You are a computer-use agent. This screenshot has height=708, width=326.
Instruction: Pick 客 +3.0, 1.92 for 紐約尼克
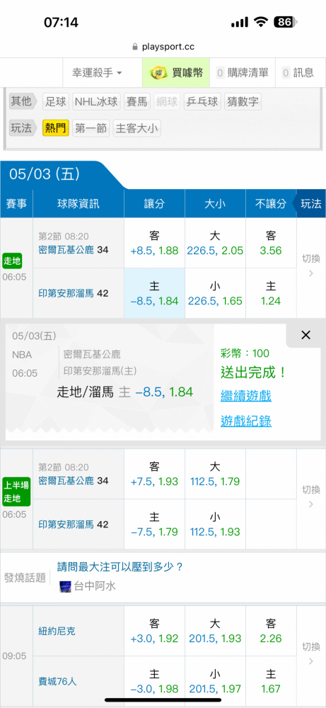[154, 632]
